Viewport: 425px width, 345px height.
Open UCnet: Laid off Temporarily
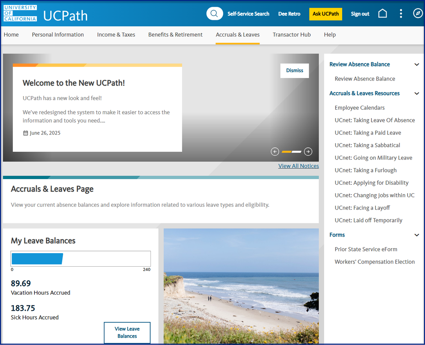click(368, 220)
